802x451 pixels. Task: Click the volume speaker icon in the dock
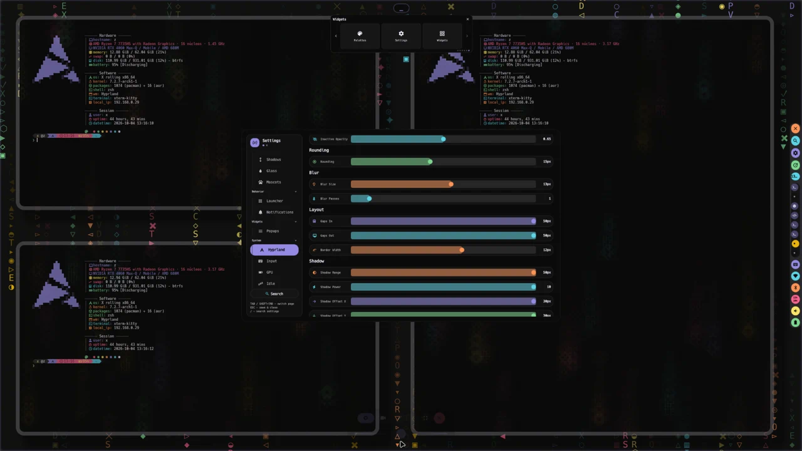[x=795, y=311]
